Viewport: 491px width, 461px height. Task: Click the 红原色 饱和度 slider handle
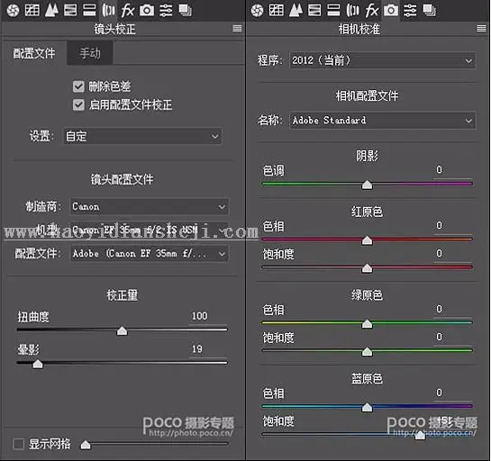(x=367, y=268)
